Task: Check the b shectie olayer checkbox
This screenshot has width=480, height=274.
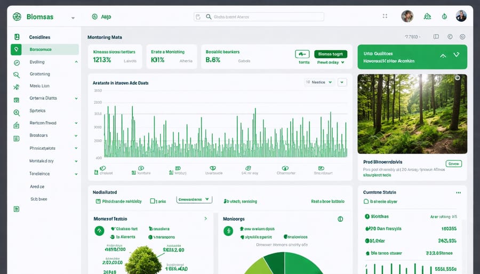Action: pyautogui.click(x=366, y=202)
